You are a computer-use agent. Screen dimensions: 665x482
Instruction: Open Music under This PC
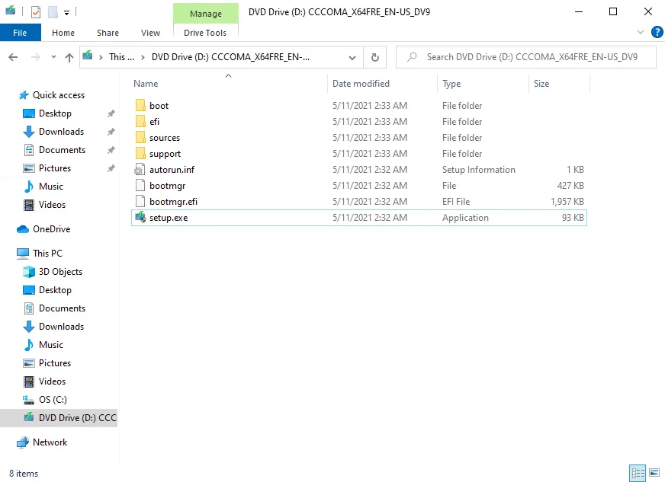(x=51, y=344)
